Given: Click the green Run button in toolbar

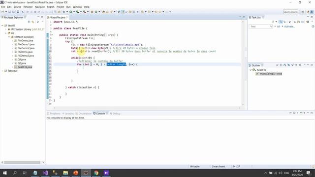Looking at the screenshot, I should (x=71, y=12).
